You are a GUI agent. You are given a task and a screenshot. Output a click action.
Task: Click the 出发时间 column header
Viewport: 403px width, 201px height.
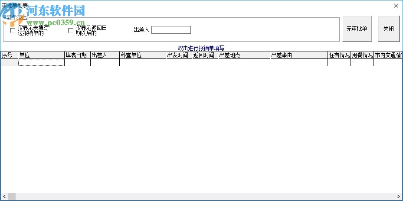click(179, 55)
